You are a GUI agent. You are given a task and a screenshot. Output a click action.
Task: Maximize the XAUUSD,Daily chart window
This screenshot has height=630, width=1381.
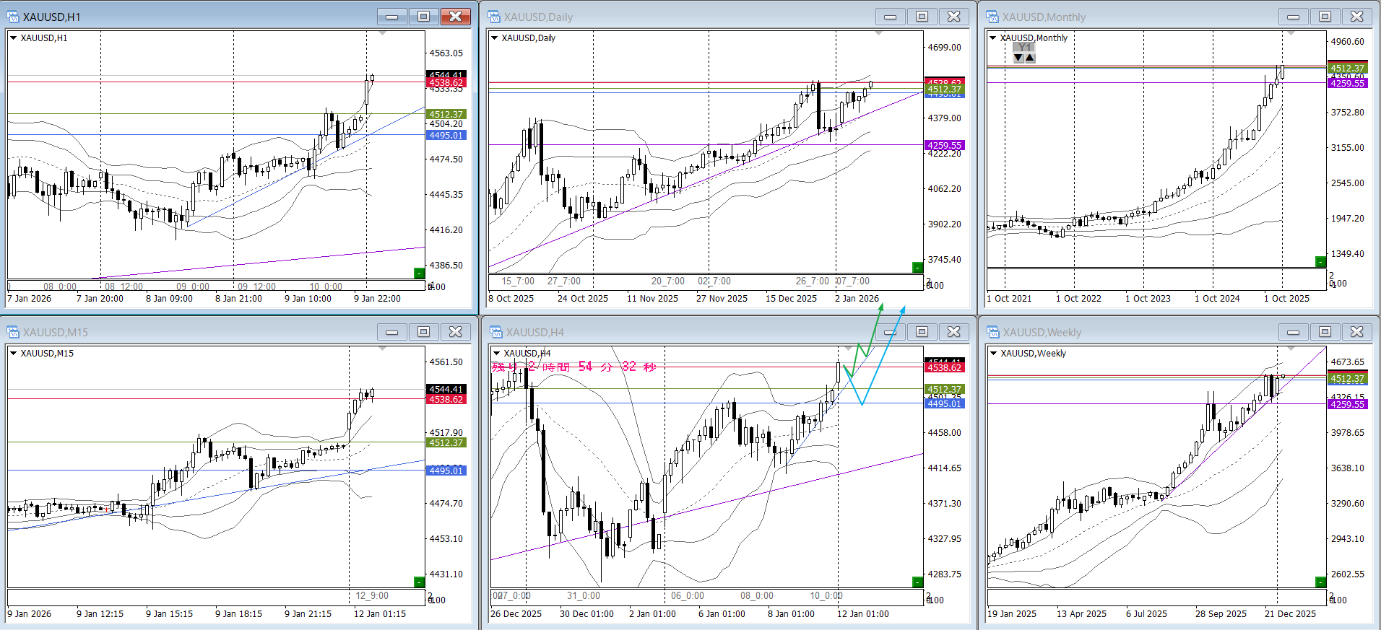922,17
